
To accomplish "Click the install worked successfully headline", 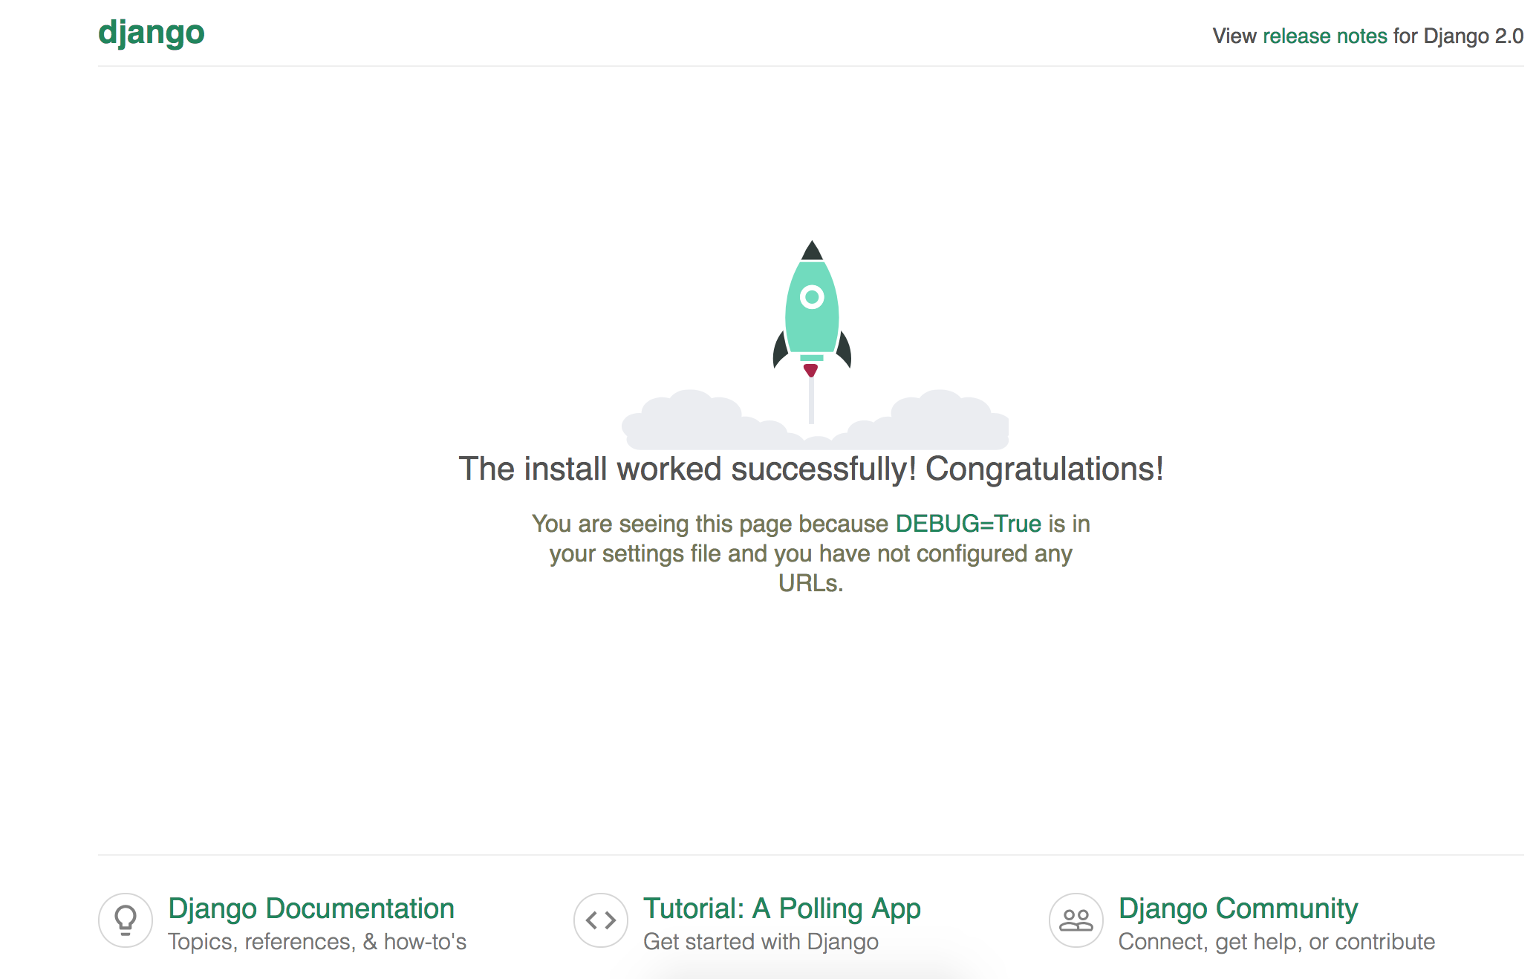I will pos(810,469).
